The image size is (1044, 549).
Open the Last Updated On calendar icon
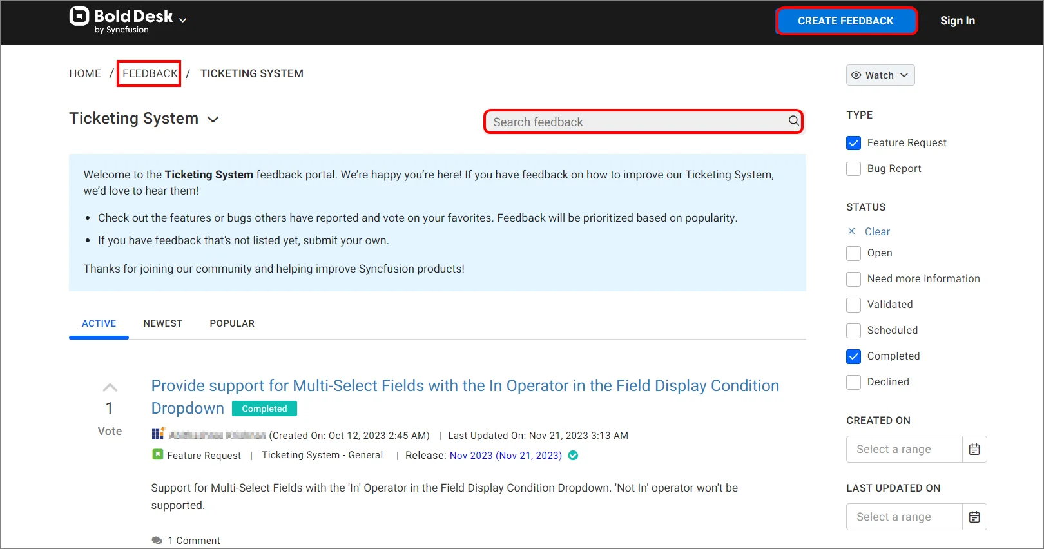[x=974, y=517]
